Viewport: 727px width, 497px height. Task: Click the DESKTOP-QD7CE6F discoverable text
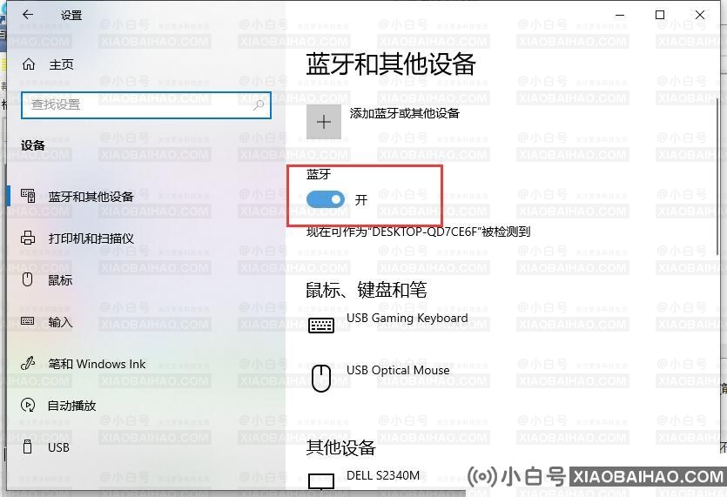tap(418, 232)
